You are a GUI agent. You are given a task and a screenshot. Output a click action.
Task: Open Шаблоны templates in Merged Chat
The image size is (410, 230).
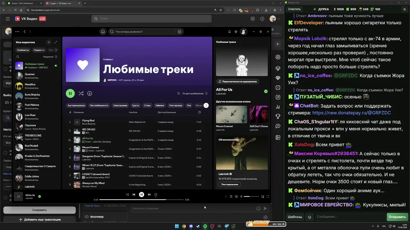click(295, 217)
